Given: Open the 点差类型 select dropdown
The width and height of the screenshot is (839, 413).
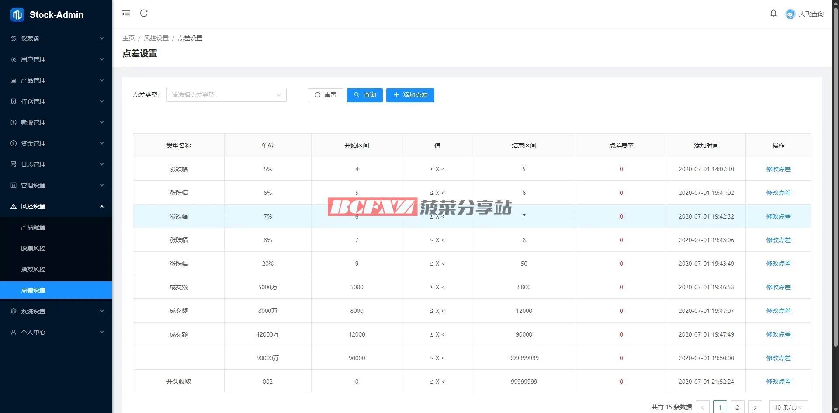Looking at the screenshot, I should pos(226,95).
